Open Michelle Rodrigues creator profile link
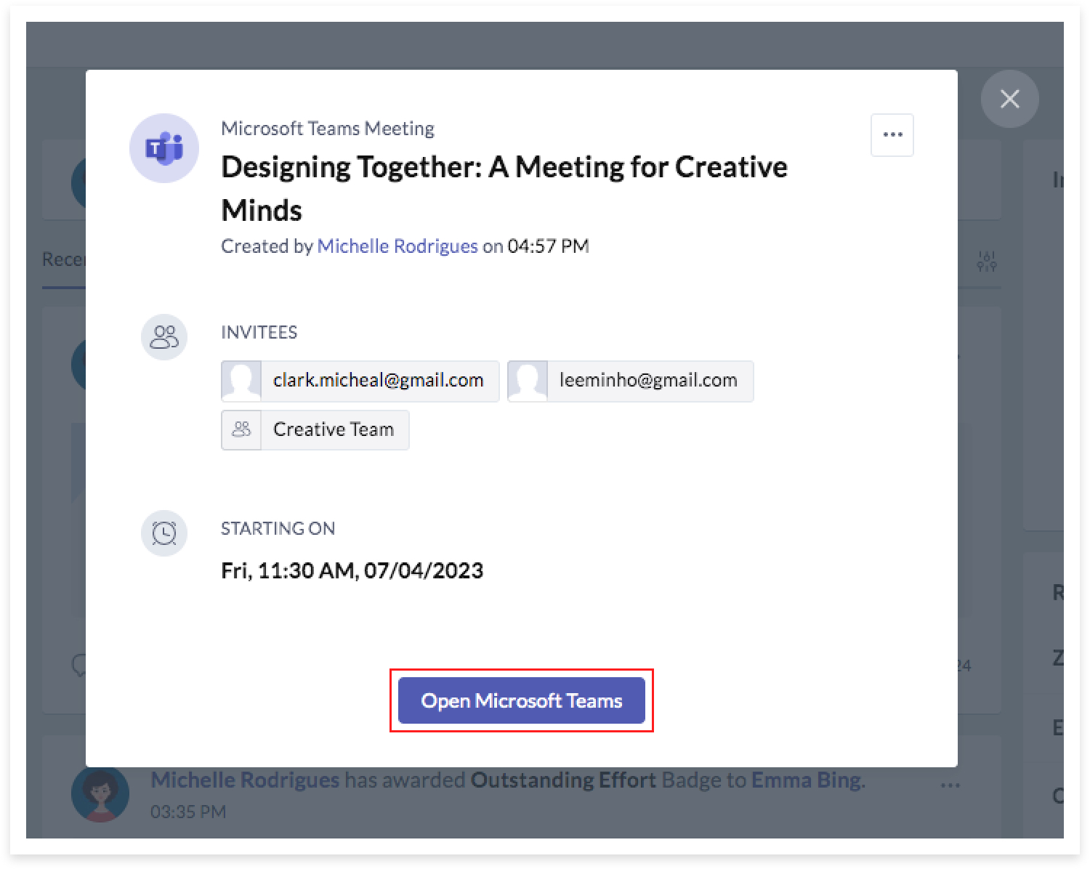 pos(397,246)
